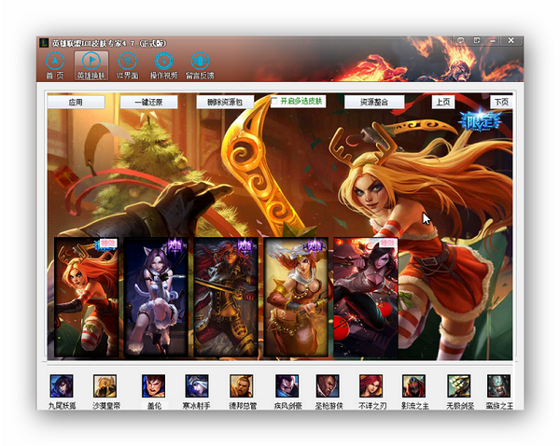
Task: Select the 无极剑圣 champion icon
Action: (459, 386)
